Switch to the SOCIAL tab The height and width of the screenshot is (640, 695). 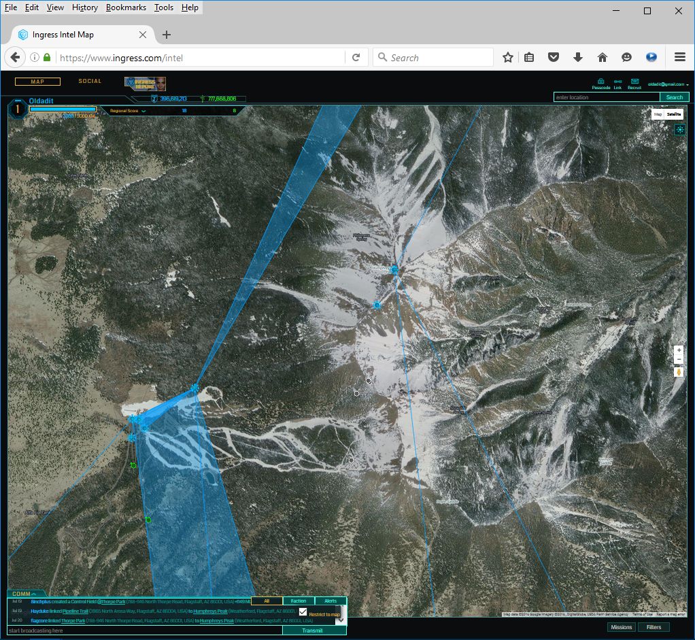click(x=90, y=82)
